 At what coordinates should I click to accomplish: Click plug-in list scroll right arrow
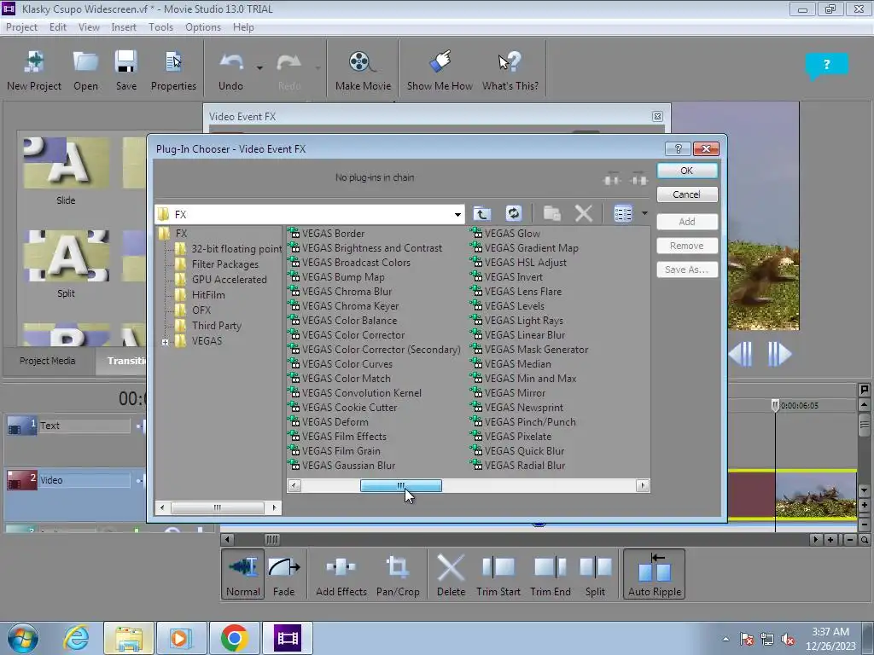pyautogui.click(x=643, y=485)
